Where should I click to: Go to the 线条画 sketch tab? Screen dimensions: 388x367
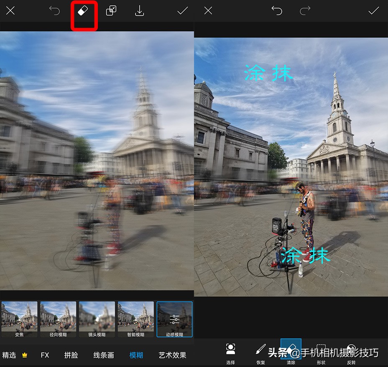click(x=103, y=355)
